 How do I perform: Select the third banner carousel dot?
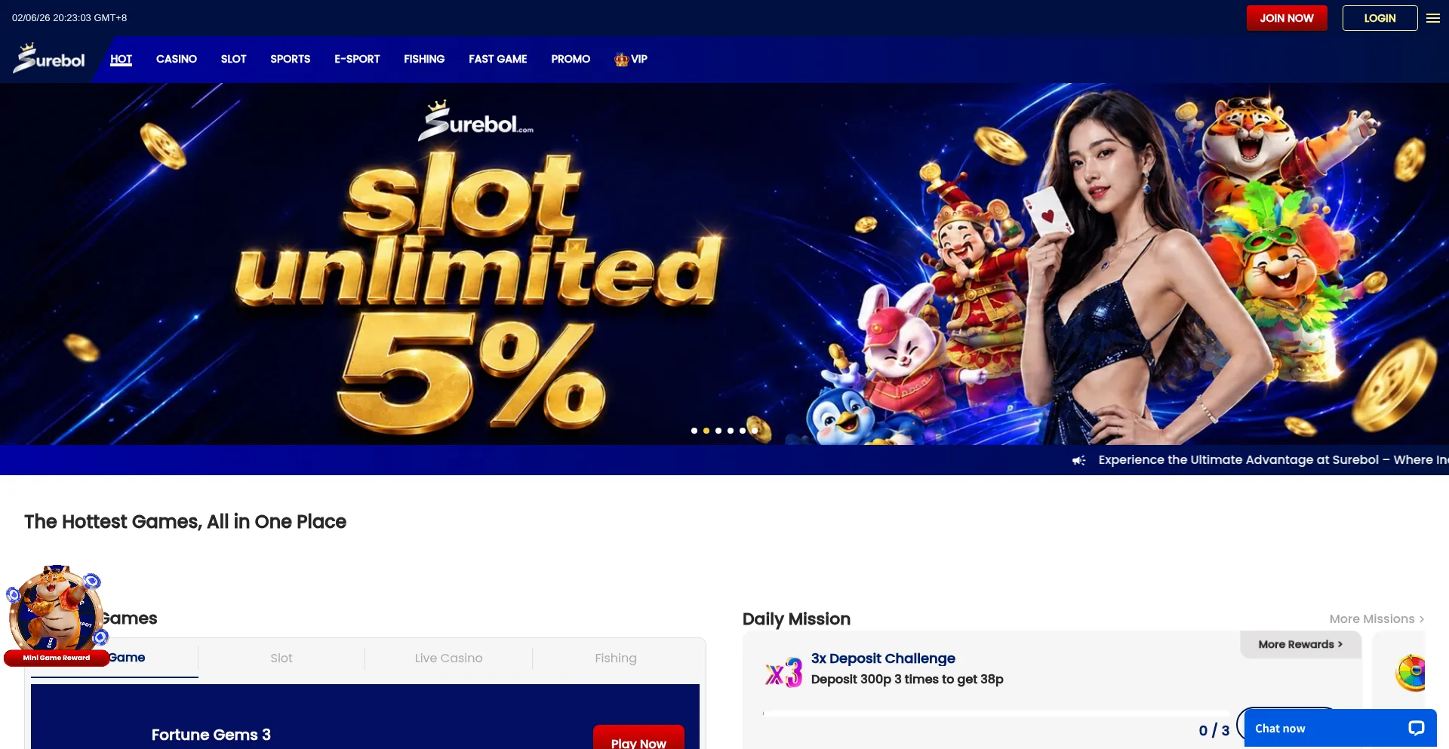tap(718, 431)
